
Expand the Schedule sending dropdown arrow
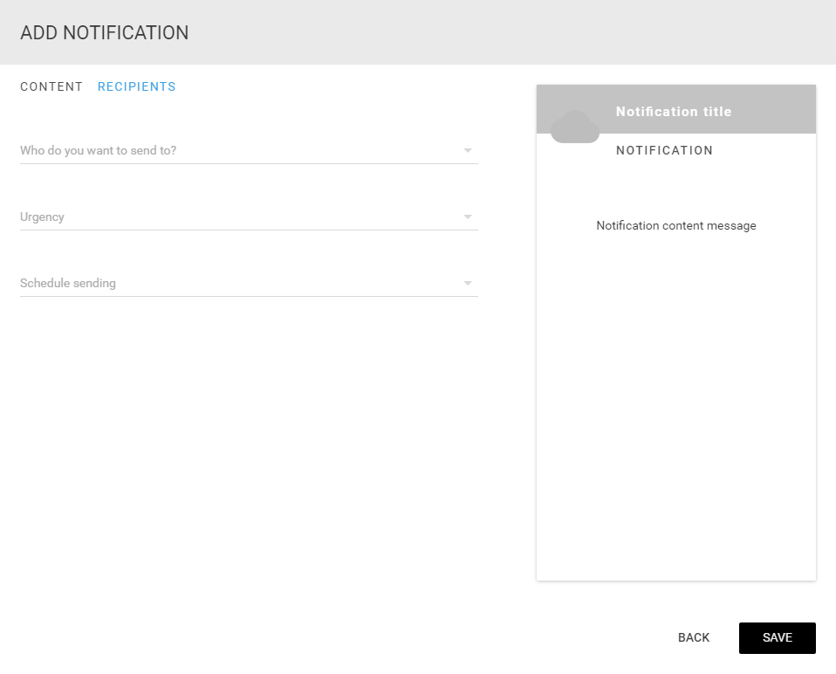click(468, 283)
